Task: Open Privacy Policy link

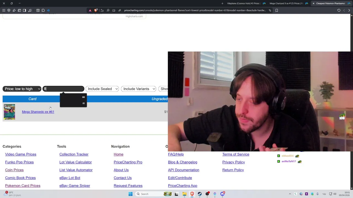Action: 234,162
